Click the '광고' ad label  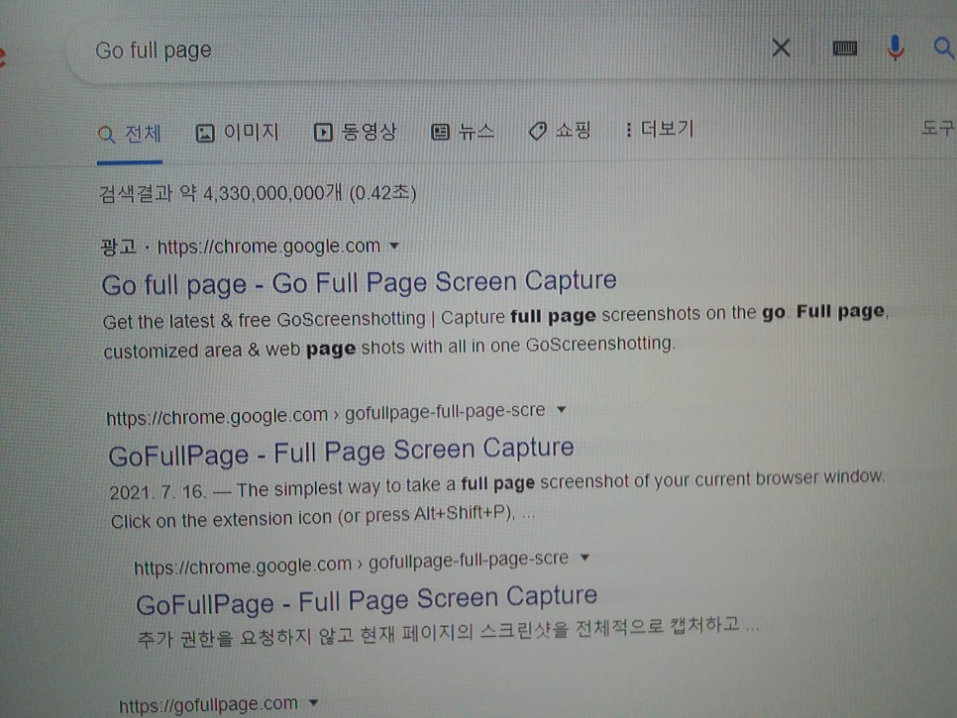point(119,247)
